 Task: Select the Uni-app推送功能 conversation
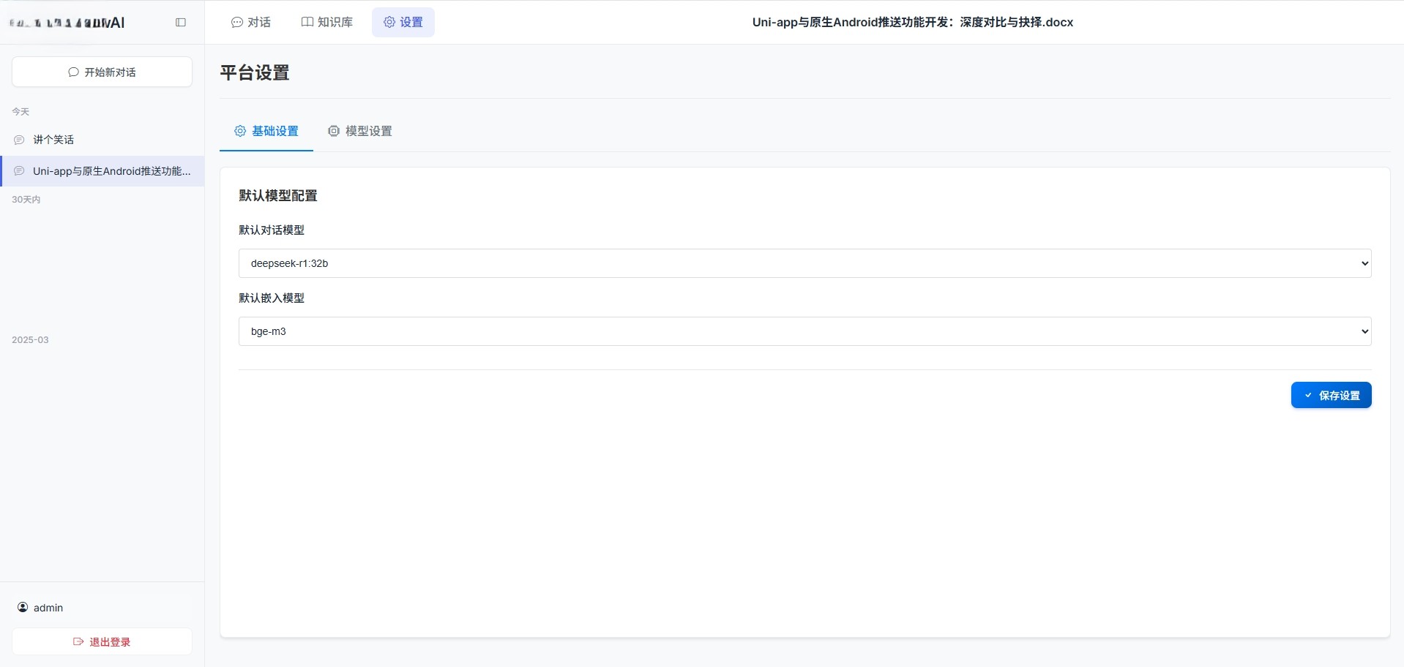point(102,170)
